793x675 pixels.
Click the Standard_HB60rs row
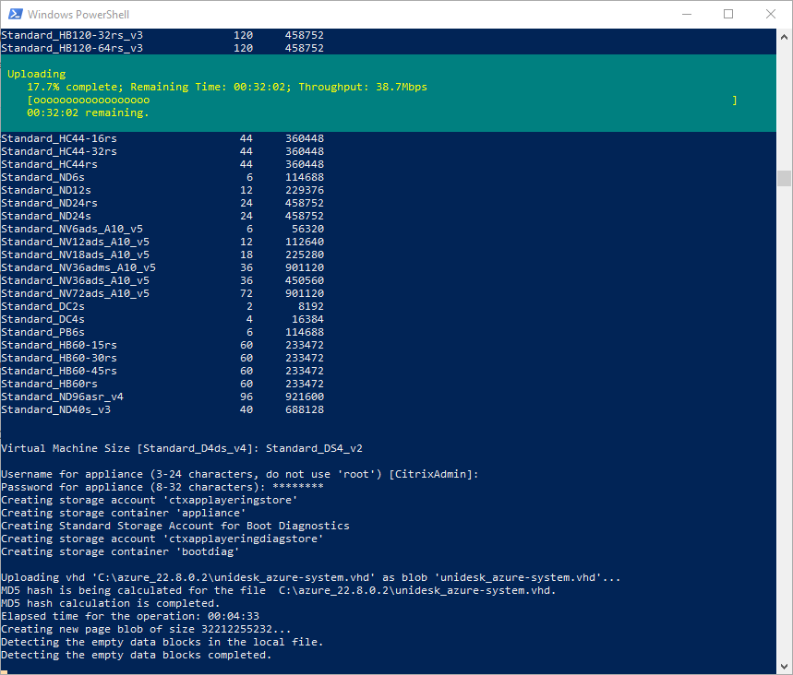pos(162,384)
